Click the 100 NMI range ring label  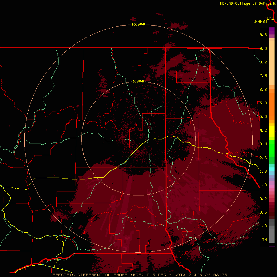pos(138,24)
